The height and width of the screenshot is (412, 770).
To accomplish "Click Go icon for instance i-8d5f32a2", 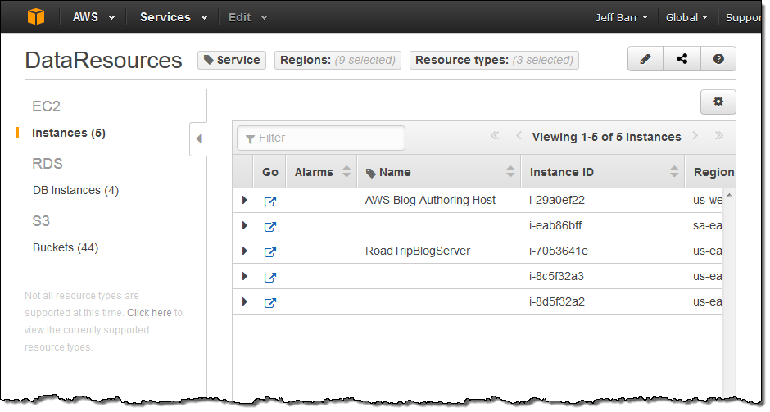I will tap(270, 302).
